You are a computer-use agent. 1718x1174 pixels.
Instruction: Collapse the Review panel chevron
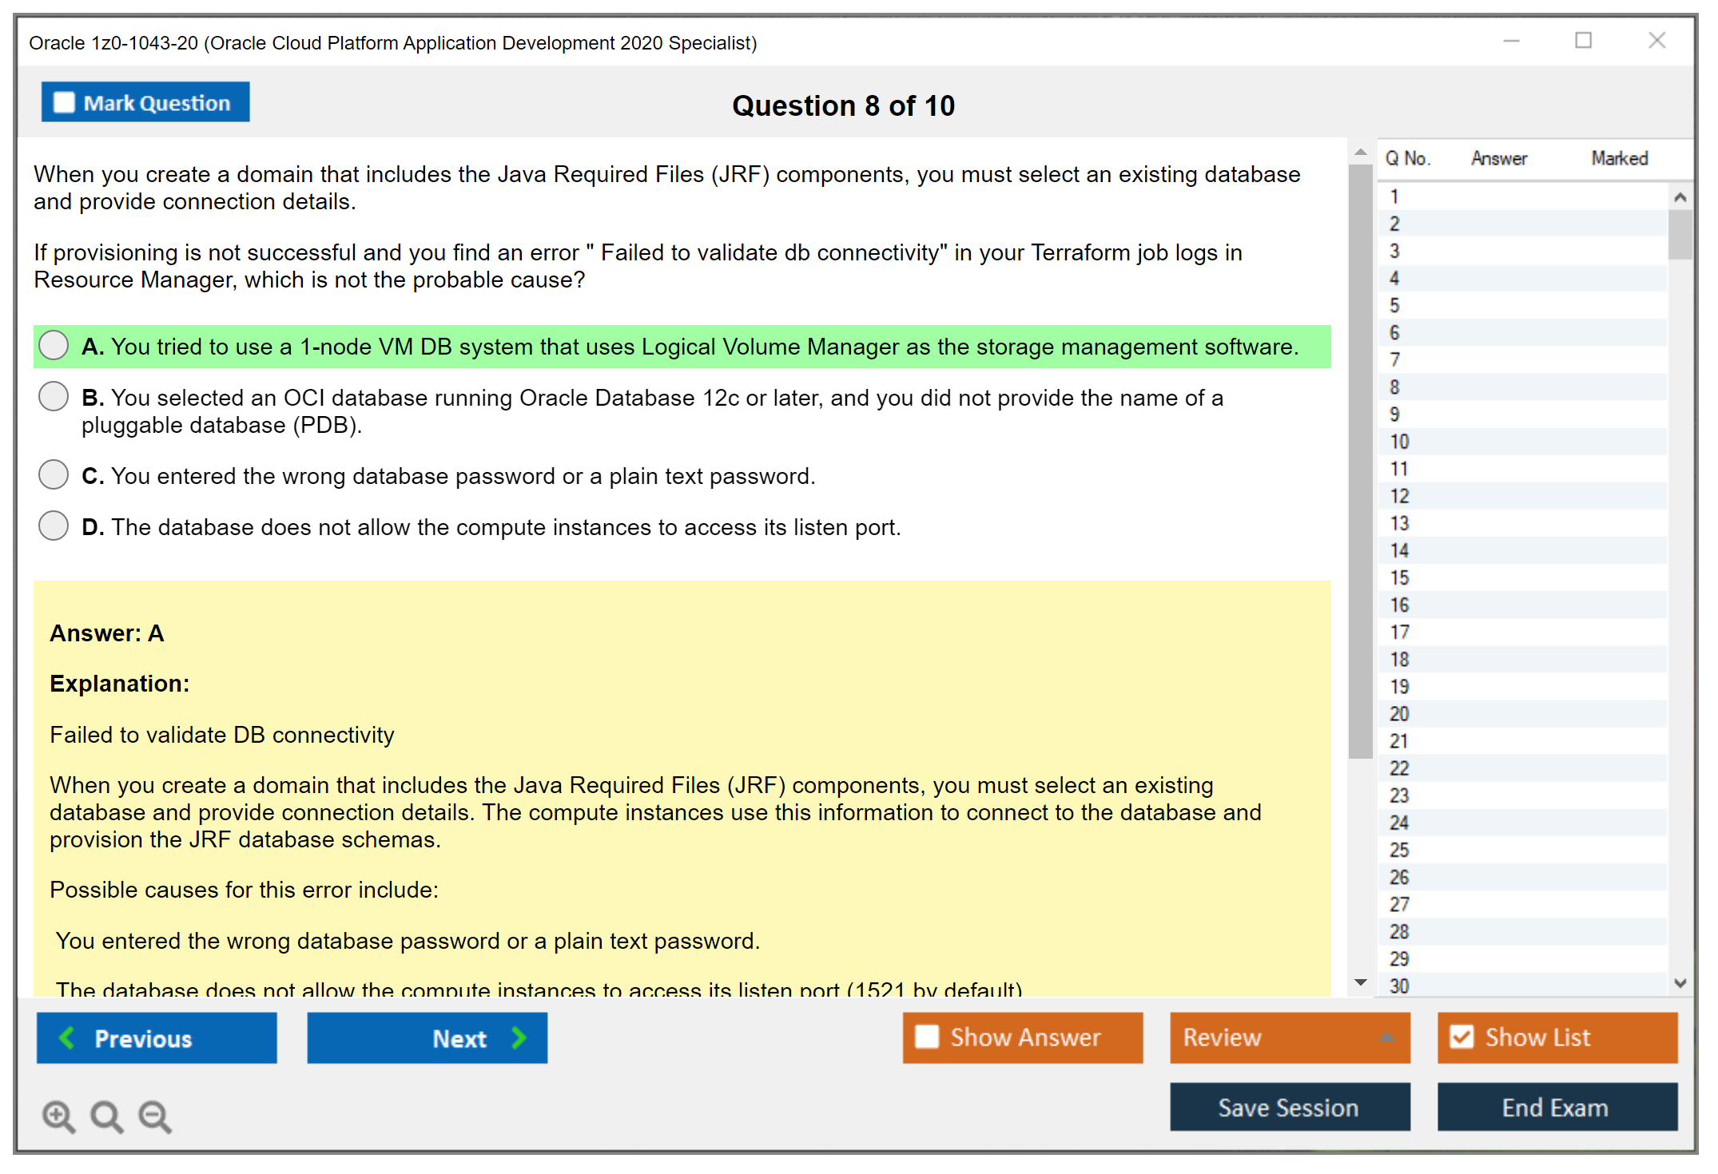[x=1388, y=1037]
